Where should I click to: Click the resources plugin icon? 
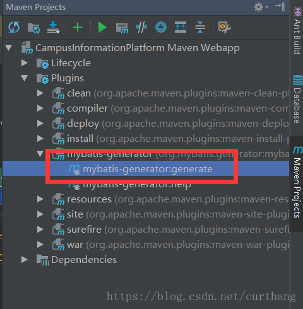point(58,199)
